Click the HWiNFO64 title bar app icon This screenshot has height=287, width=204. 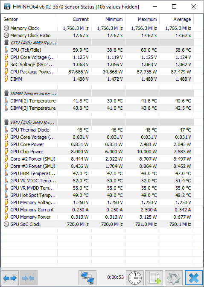[x=7, y=7]
